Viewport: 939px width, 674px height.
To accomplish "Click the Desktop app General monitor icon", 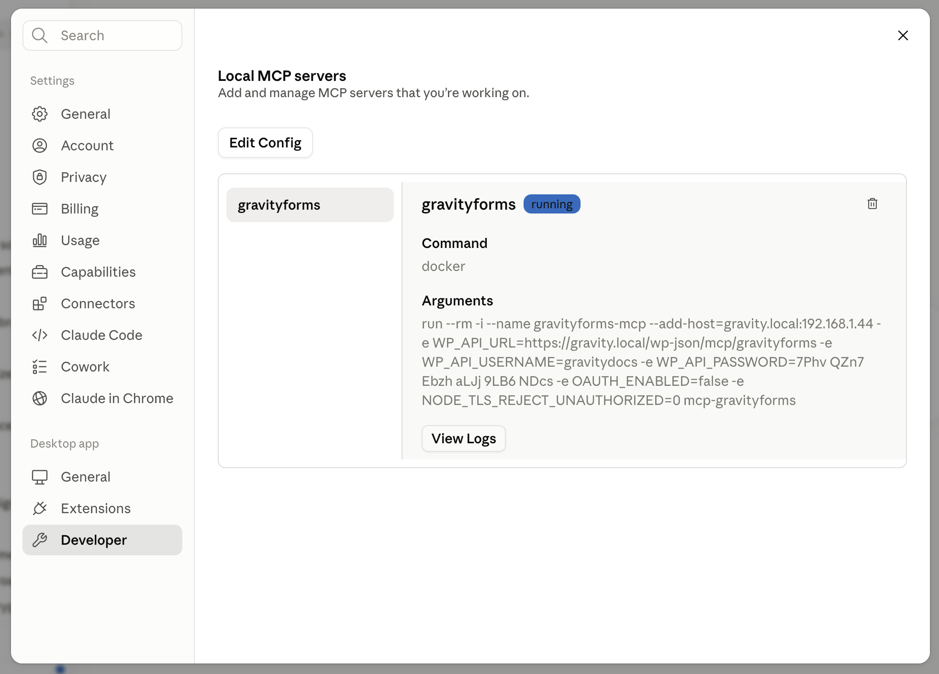I will click(40, 477).
